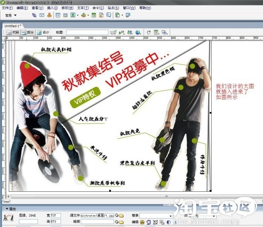Browse for source file folder icon
263x227 pixels.
coord(121,215)
